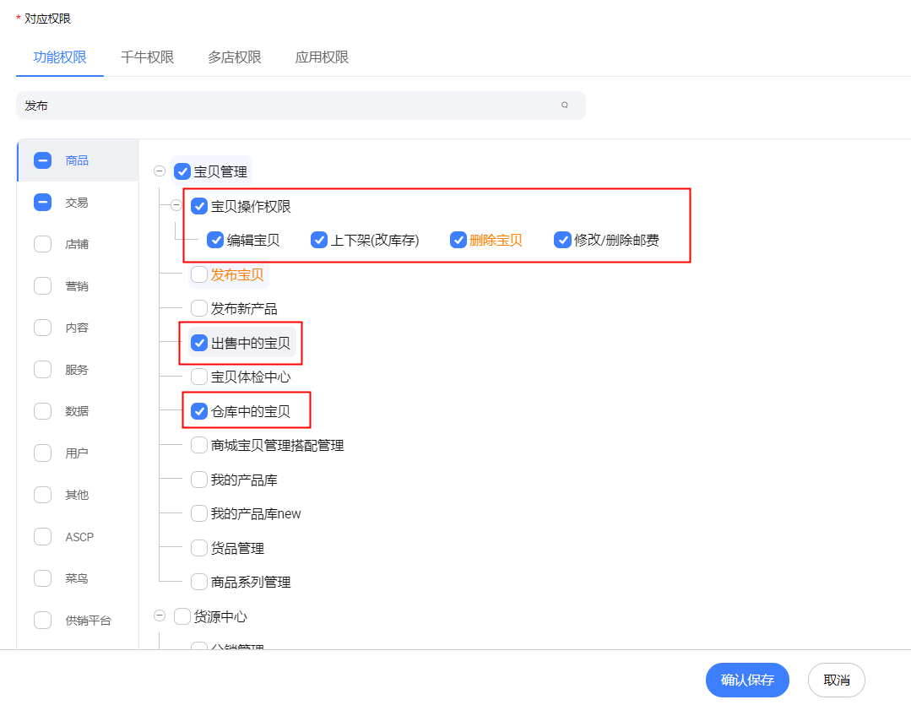Disable the 编辑宝贝 permission
This screenshot has width=911, height=705.
click(215, 240)
